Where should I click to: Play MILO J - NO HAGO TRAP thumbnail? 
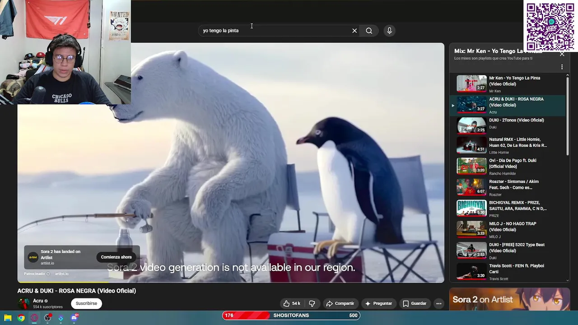471,229
